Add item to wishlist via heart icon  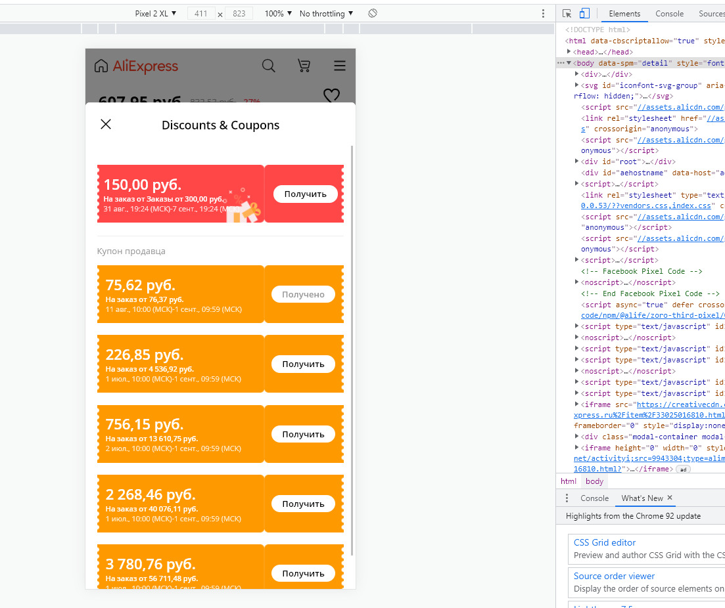[x=331, y=95]
